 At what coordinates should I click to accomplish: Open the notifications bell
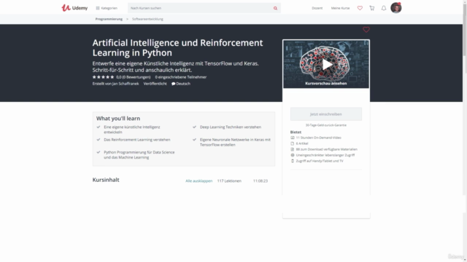coord(384,8)
